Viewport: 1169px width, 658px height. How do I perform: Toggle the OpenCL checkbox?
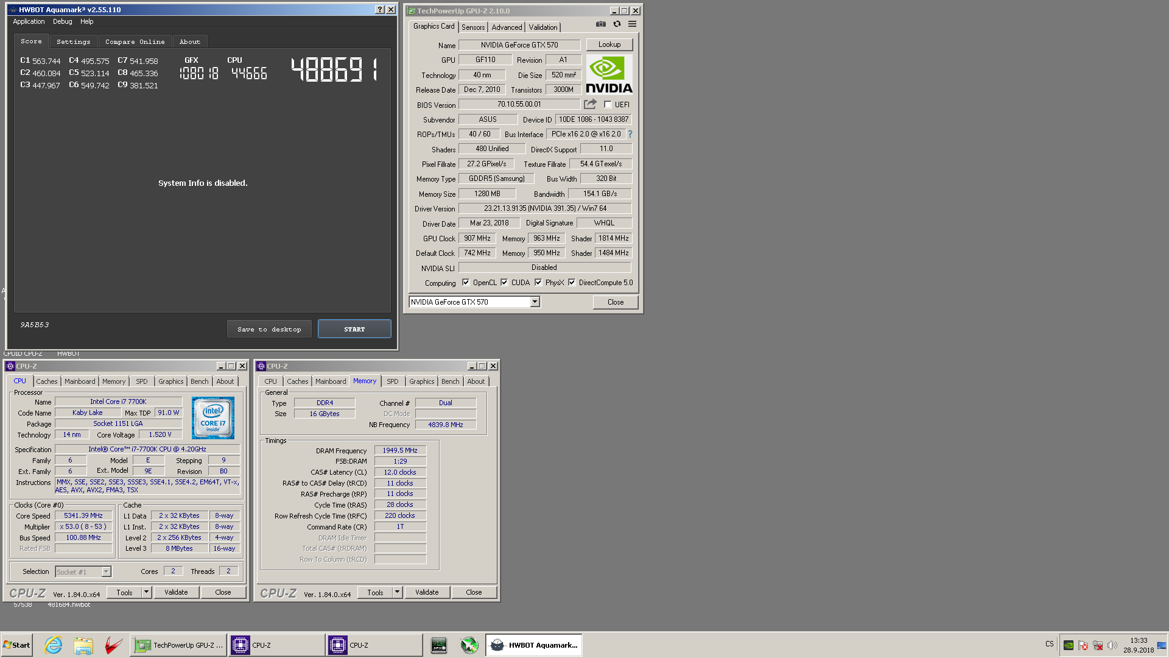(466, 283)
